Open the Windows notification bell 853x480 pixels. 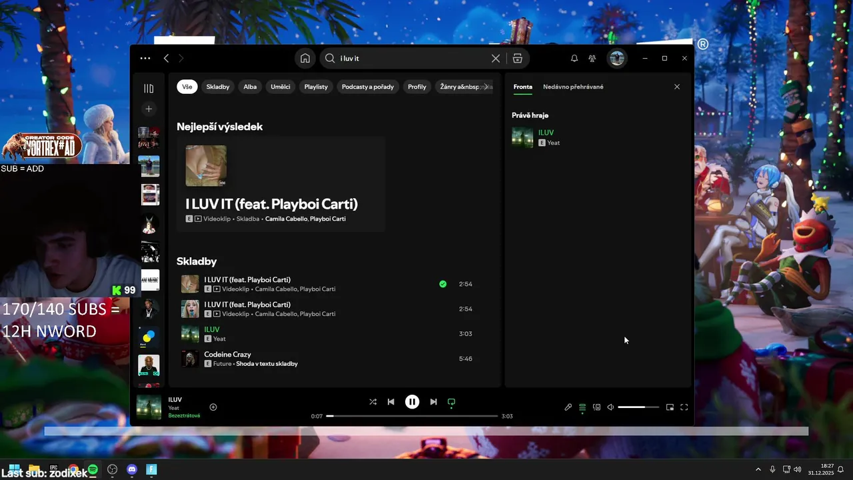pos(841,470)
